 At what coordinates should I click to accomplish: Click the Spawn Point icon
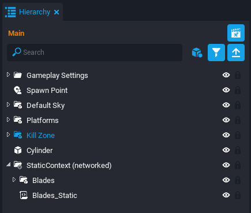(x=18, y=90)
